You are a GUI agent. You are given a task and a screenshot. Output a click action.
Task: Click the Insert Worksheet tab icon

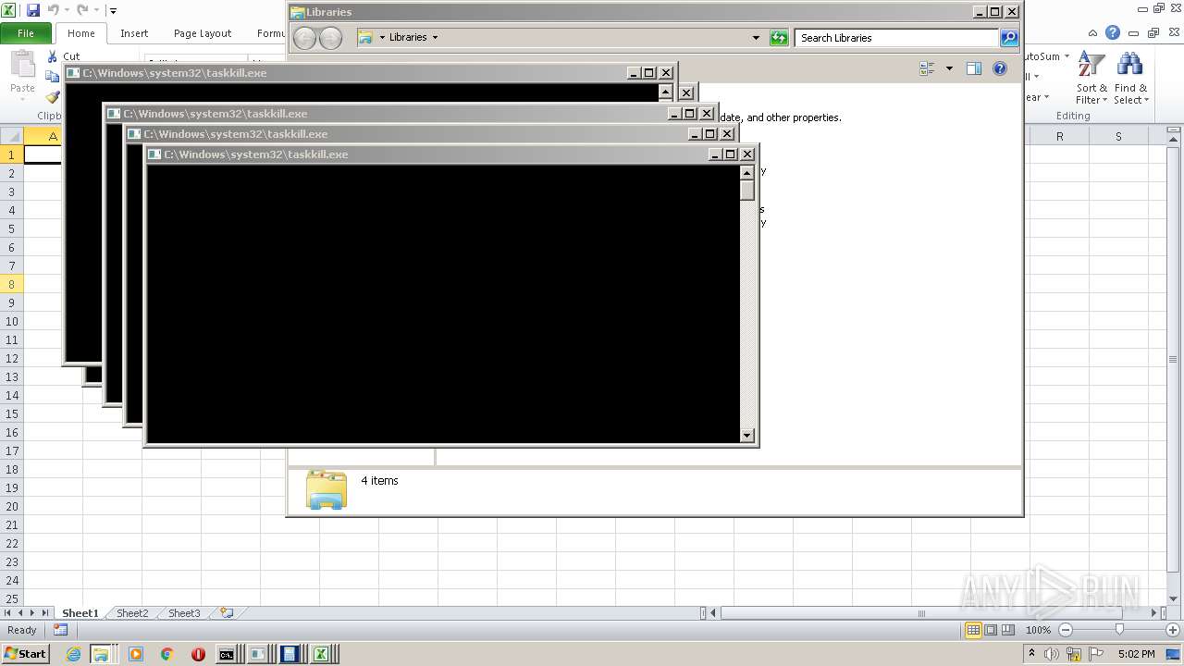click(x=226, y=613)
